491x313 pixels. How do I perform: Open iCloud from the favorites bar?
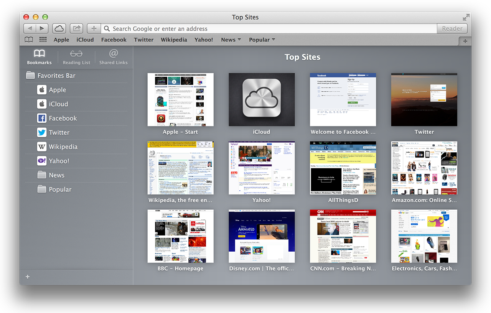[x=85, y=40]
